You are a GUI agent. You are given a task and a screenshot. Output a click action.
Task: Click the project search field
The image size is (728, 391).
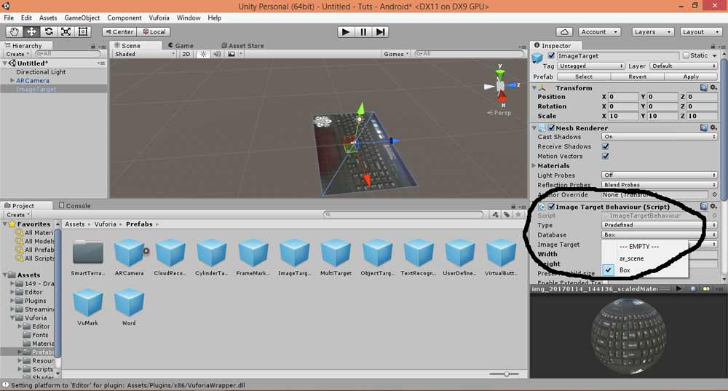(x=403, y=214)
